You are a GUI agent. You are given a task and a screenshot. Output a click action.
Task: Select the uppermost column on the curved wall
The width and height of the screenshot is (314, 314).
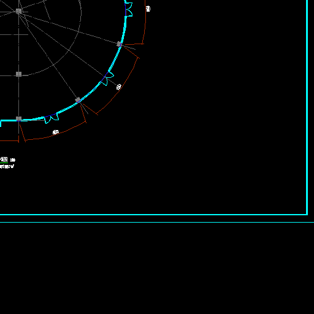click(x=119, y=44)
